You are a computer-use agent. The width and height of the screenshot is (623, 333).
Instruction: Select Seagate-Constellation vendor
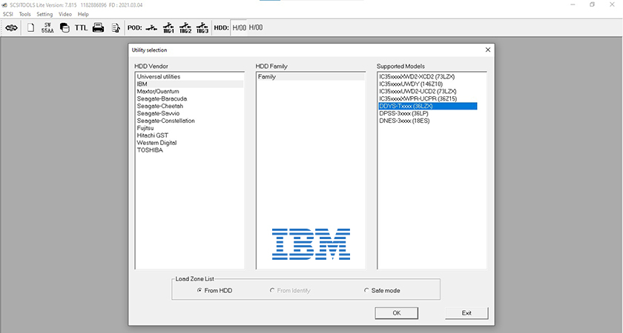[190, 121]
